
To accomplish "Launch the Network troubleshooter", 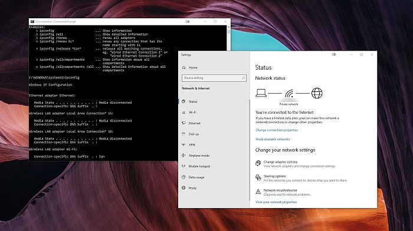I will point(283,192).
